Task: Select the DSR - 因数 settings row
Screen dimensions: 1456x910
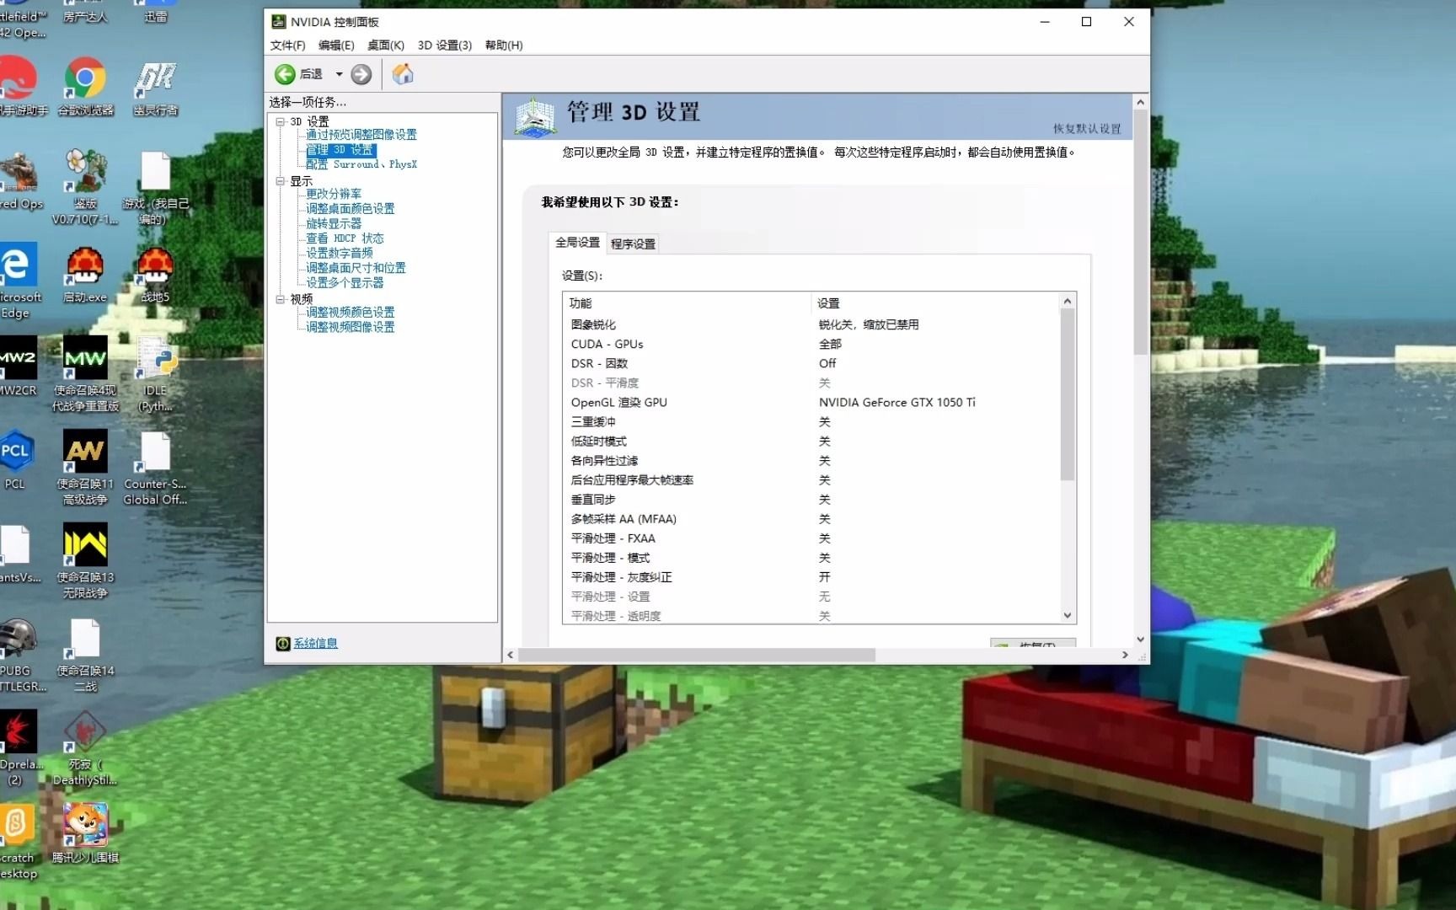Action: [811, 363]
